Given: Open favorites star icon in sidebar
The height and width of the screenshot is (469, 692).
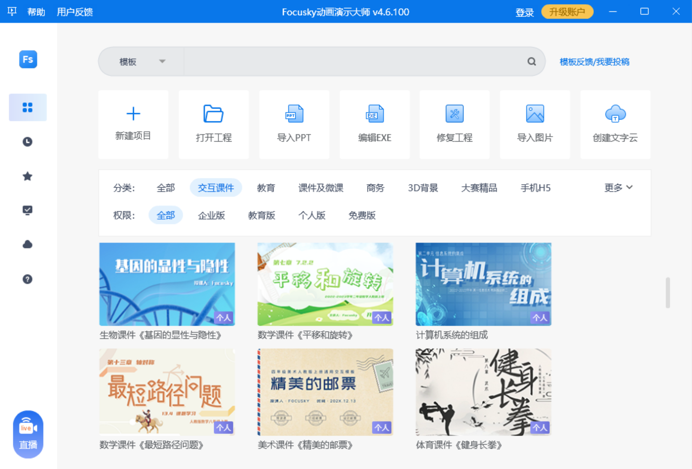Looking at the screenshot, I should click(28, 176).
